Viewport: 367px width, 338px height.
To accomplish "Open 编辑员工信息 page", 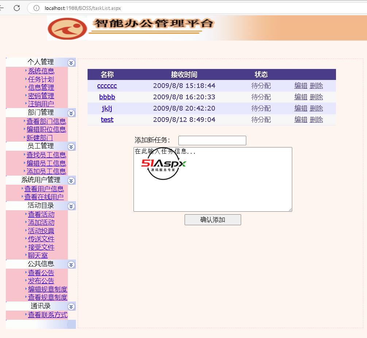I will [46, 163].
